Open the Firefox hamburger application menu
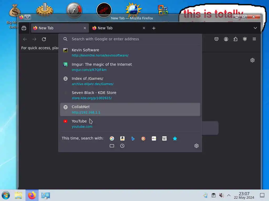Screen dimensions: 269x201 click(x=254, y=39)
